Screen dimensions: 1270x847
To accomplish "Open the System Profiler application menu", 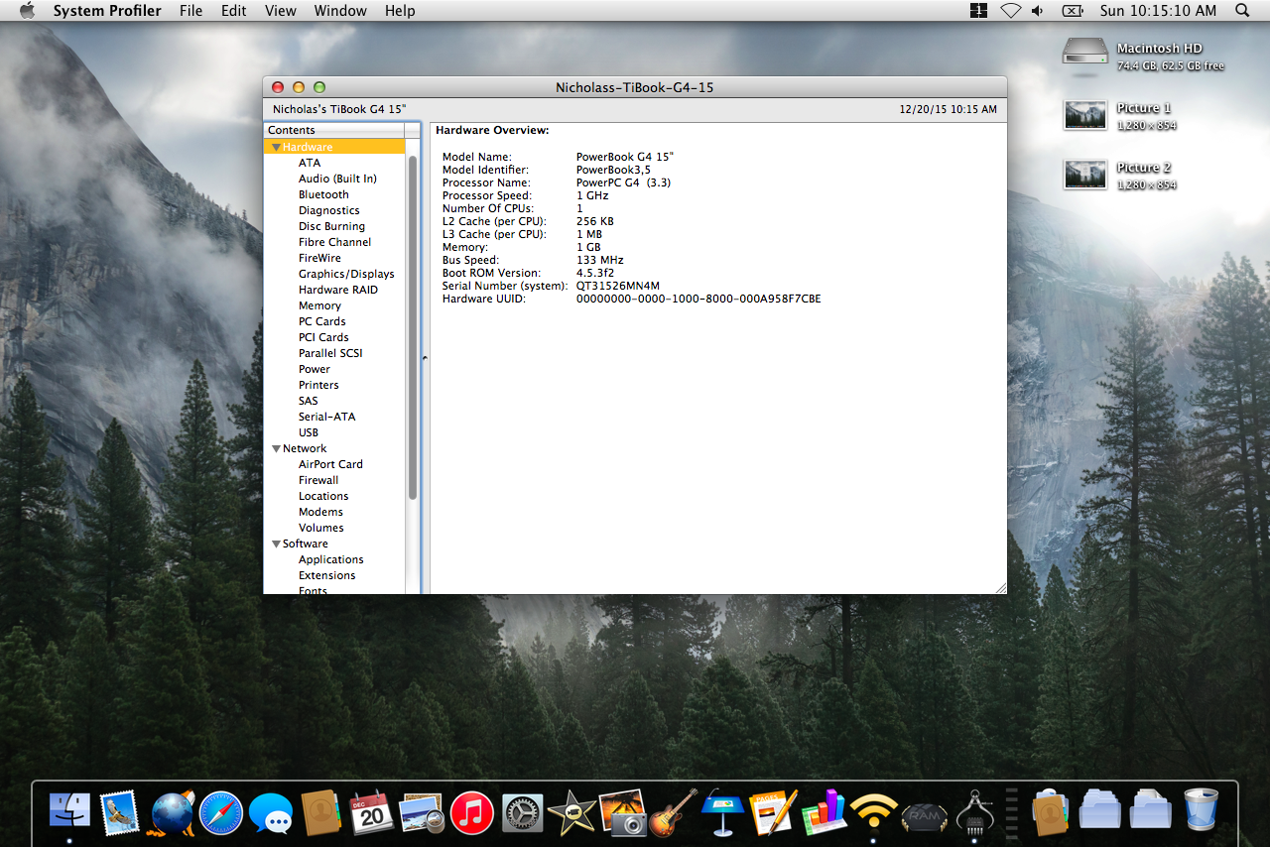I will pos(107,11).
